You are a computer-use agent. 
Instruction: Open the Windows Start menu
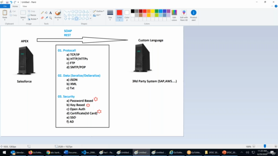click(x=4, y=152)
